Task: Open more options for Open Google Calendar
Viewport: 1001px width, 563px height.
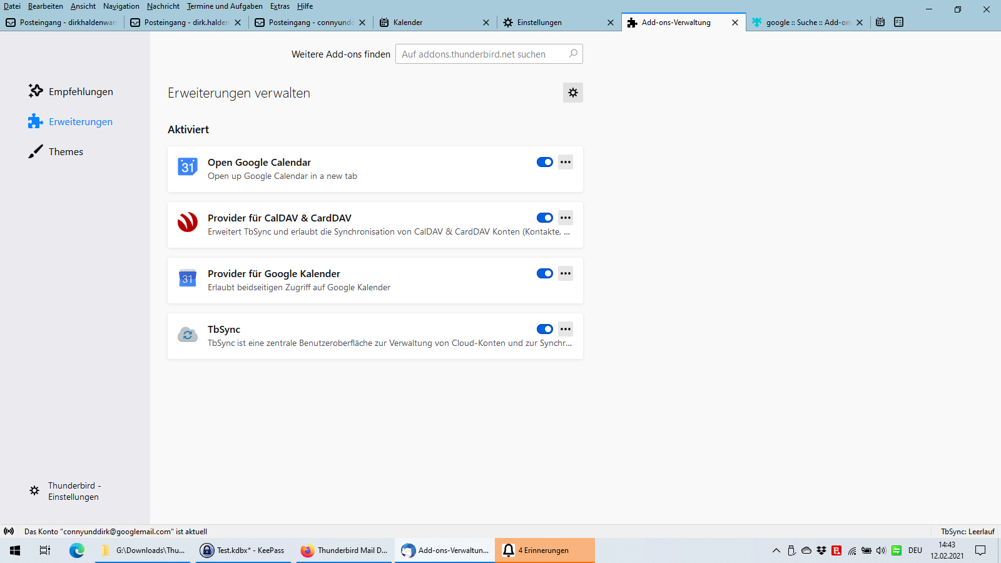Action: point(566,162)
